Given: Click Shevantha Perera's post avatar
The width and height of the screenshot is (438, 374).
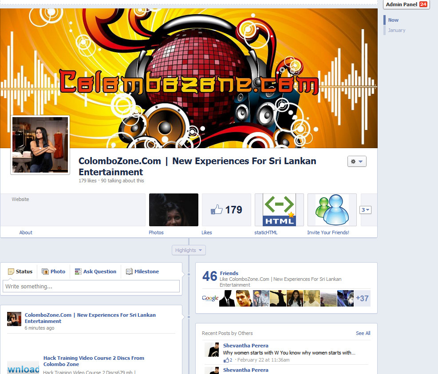Looking at the screenshot, I should 212,350.
